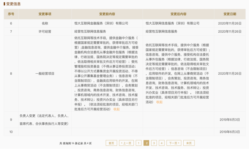Click the 序号 column header
The image size is (249, 149).
tap(11, 14)
